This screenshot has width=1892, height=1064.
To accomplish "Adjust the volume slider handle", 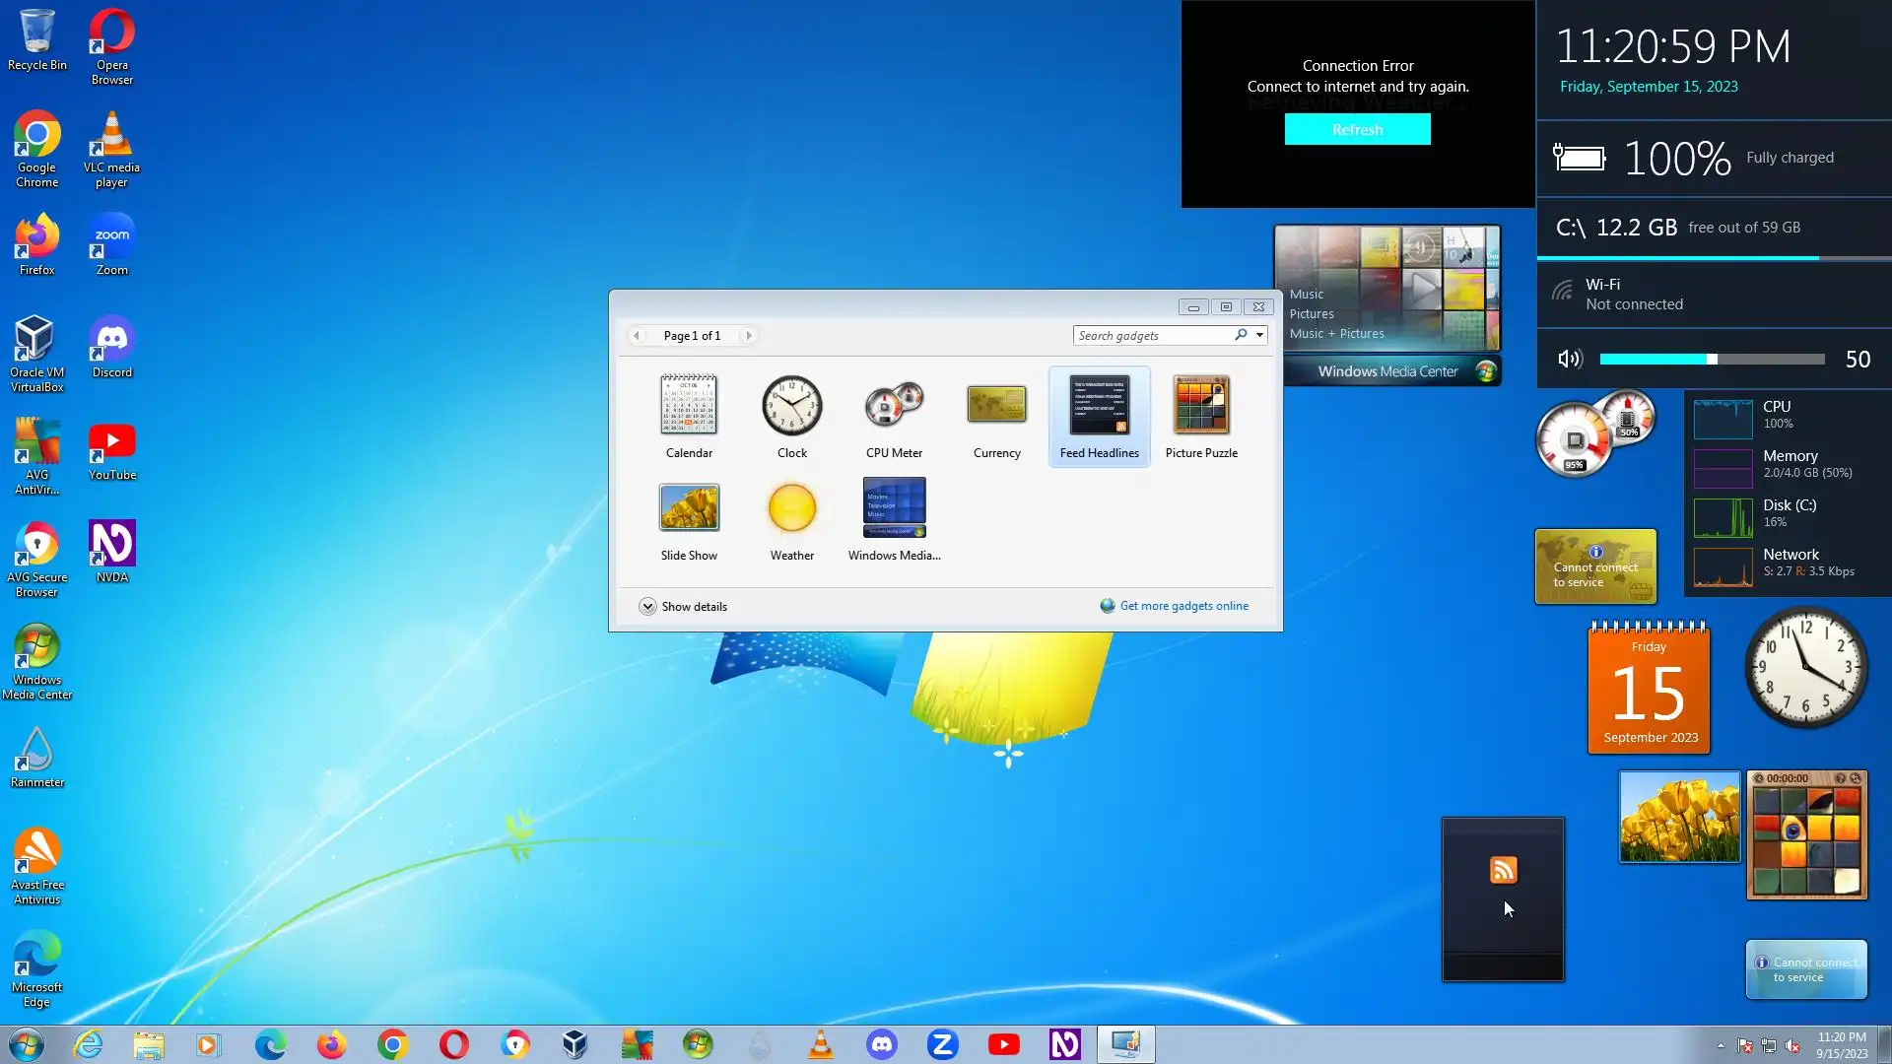I will [x=1713, y=359].
